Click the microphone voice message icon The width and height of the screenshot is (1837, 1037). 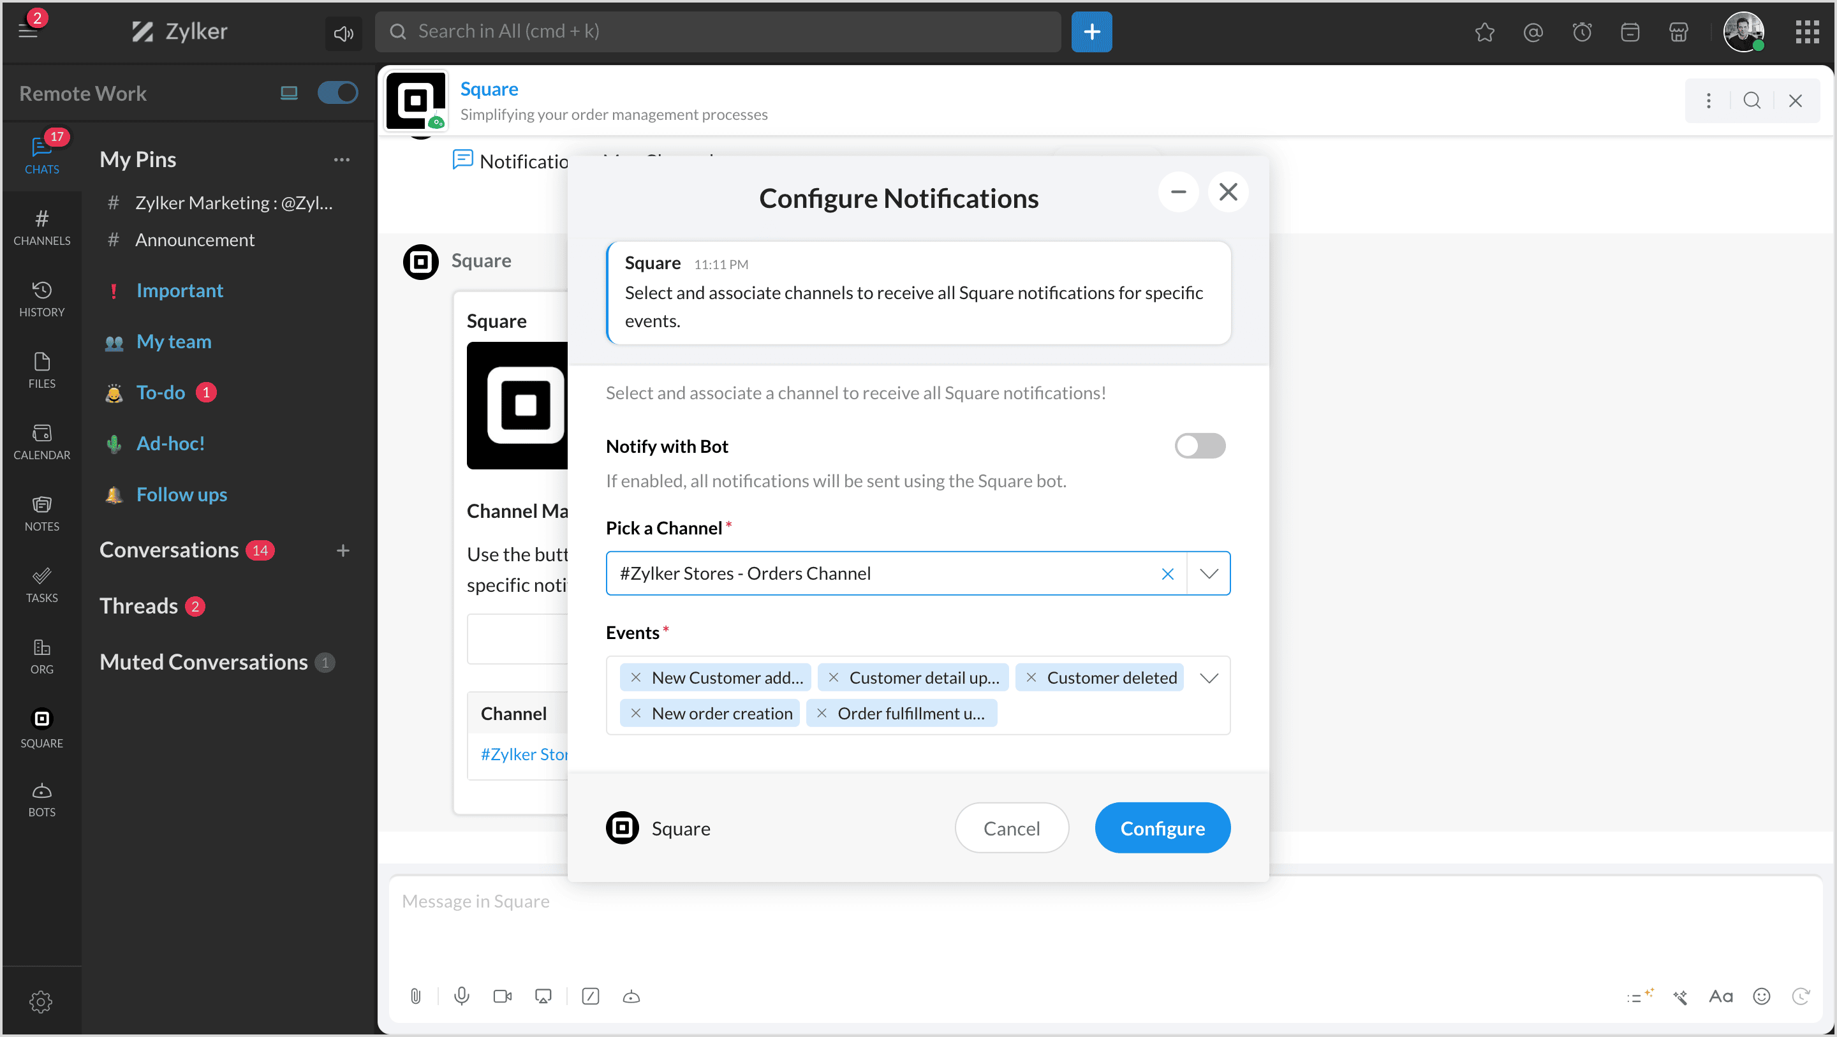[461, 996]
